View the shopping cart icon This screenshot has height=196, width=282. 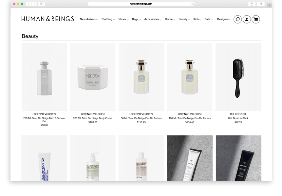click(256, 19)
